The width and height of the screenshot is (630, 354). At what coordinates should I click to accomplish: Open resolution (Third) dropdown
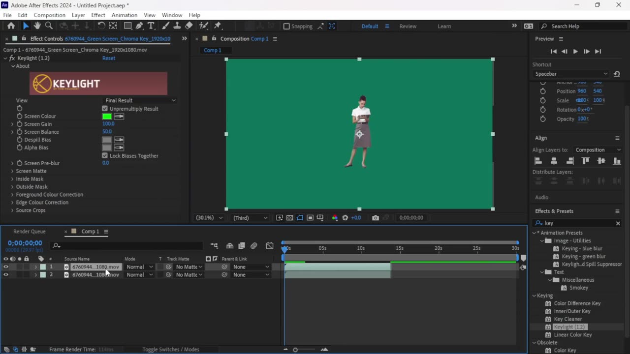pos(250,218)
